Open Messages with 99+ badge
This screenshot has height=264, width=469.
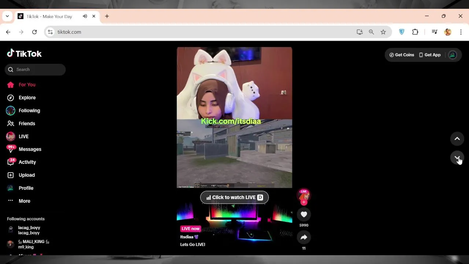24,149
